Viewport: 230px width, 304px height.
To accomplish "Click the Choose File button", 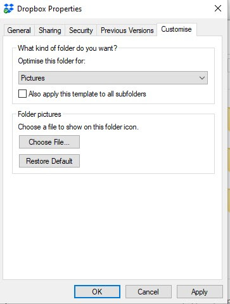I will click(x=49, y=142).
